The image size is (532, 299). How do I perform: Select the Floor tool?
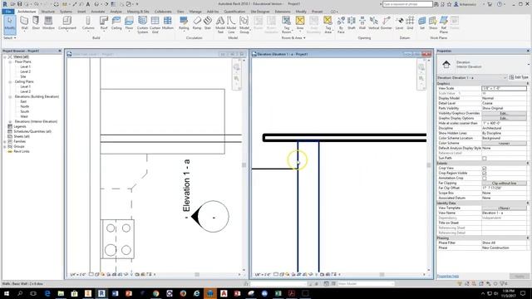[129, 24]
